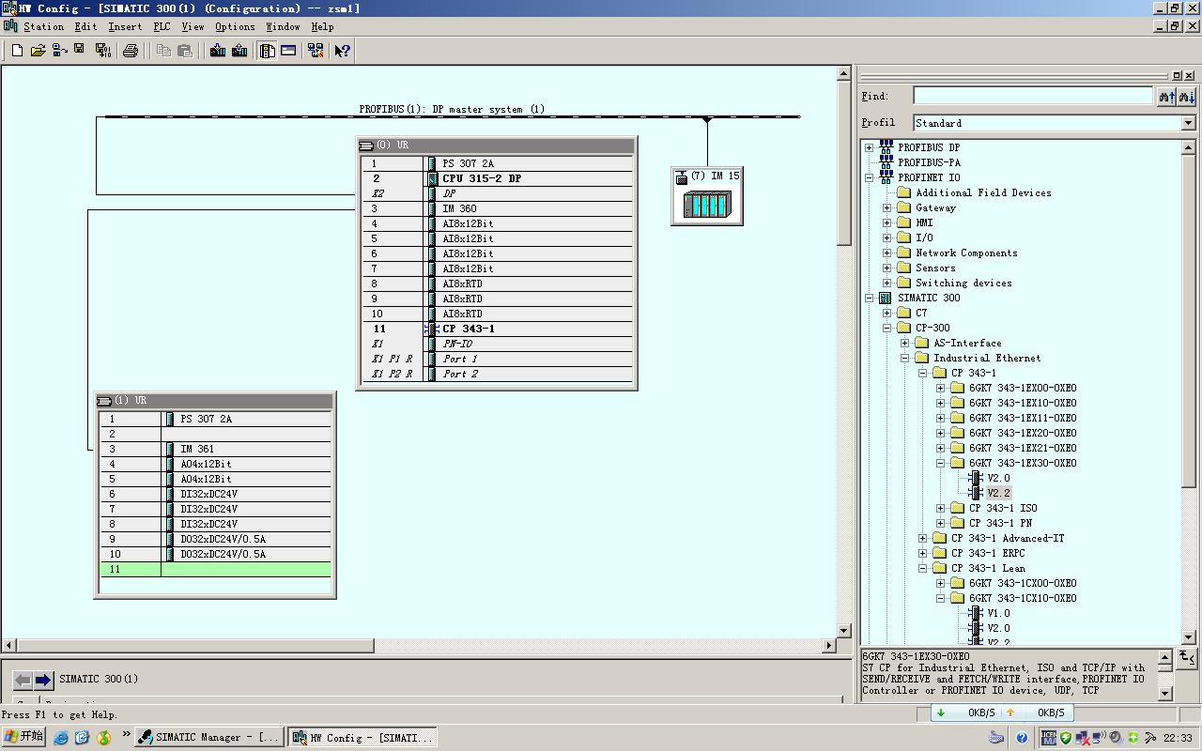Click Download to Module toolbar icon
The image size is (1202, 751).
coord(218,51)
